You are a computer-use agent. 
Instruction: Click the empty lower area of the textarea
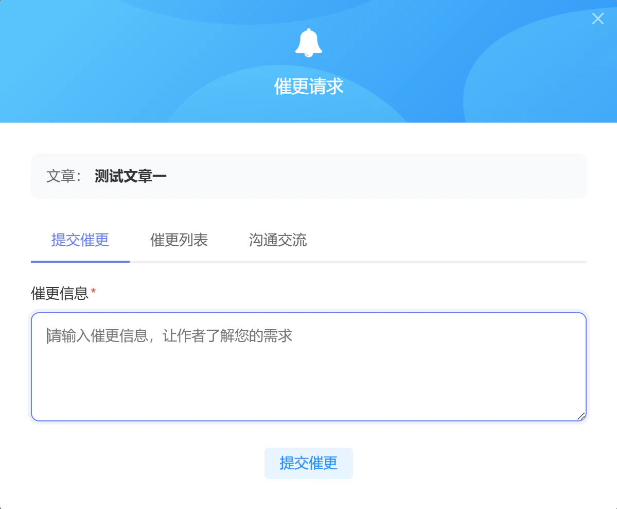(x=309, y=390)
